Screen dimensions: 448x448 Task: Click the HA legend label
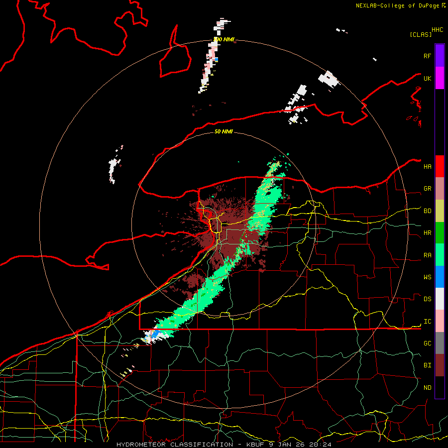coord(427,167)
